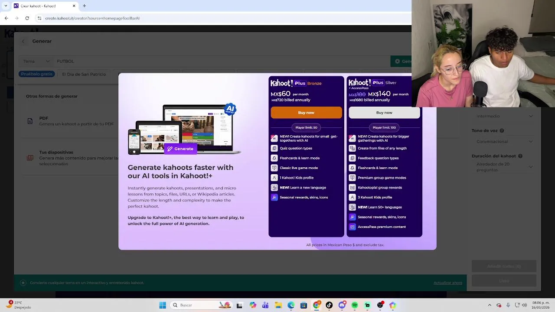Buy now the Kahoot!+ Bronze plan
The image size is (555, 312).
(306, 113)
